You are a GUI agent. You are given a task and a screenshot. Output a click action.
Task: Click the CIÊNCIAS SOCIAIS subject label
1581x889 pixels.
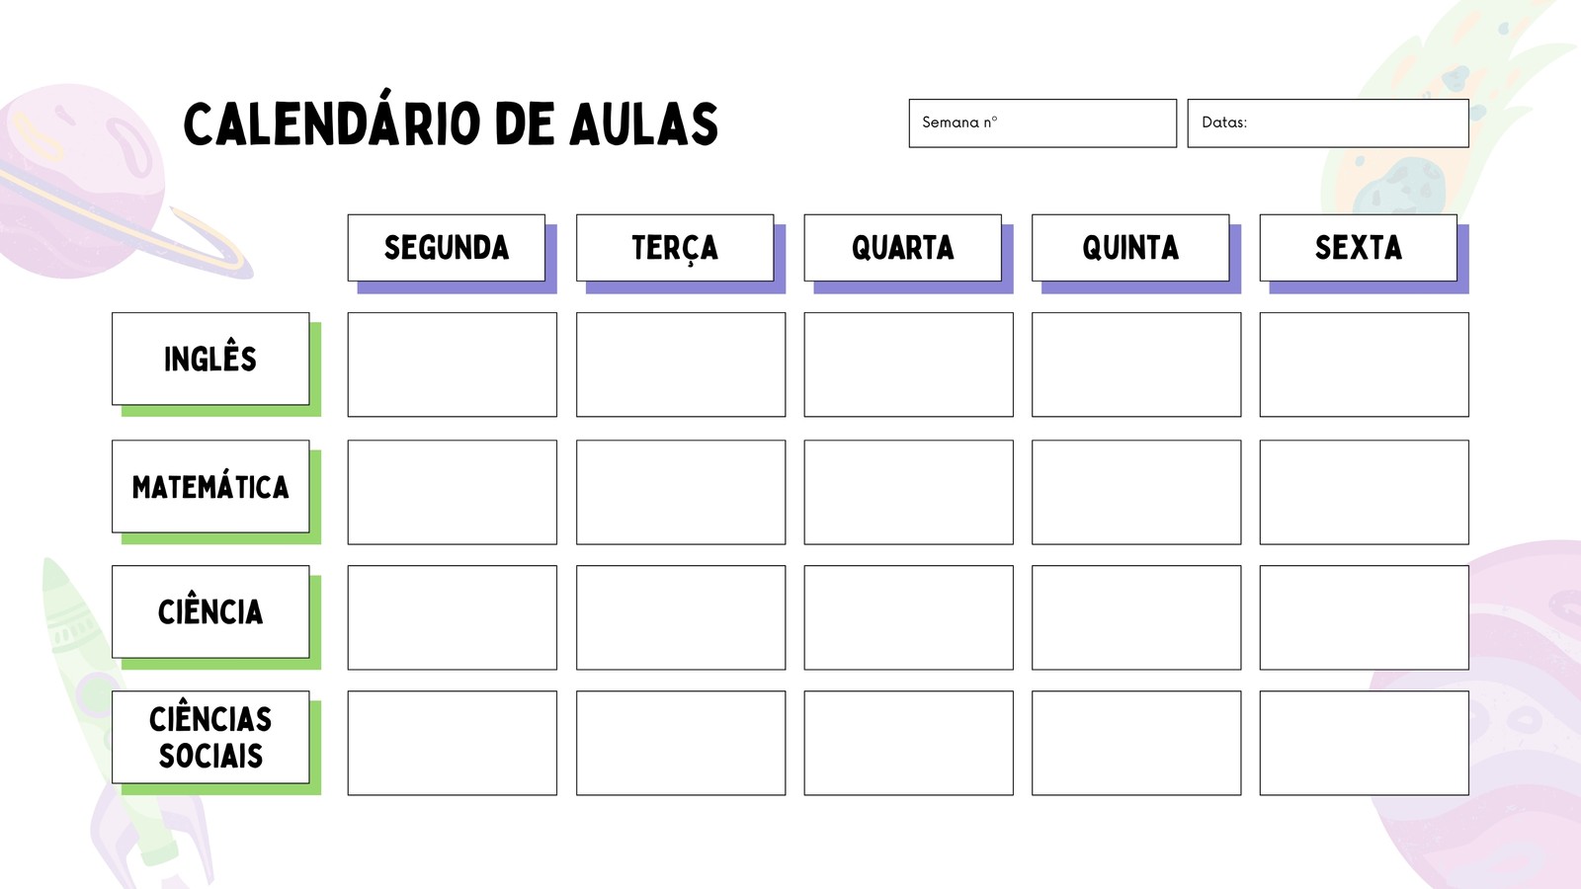tap(210, 737)
